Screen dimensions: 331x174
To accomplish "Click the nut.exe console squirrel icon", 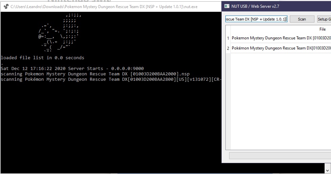I will tap(6, 6).
